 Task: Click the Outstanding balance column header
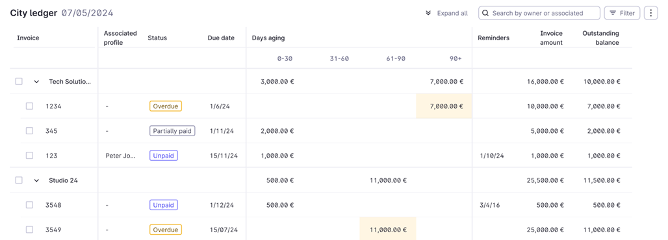click(600, 38)
